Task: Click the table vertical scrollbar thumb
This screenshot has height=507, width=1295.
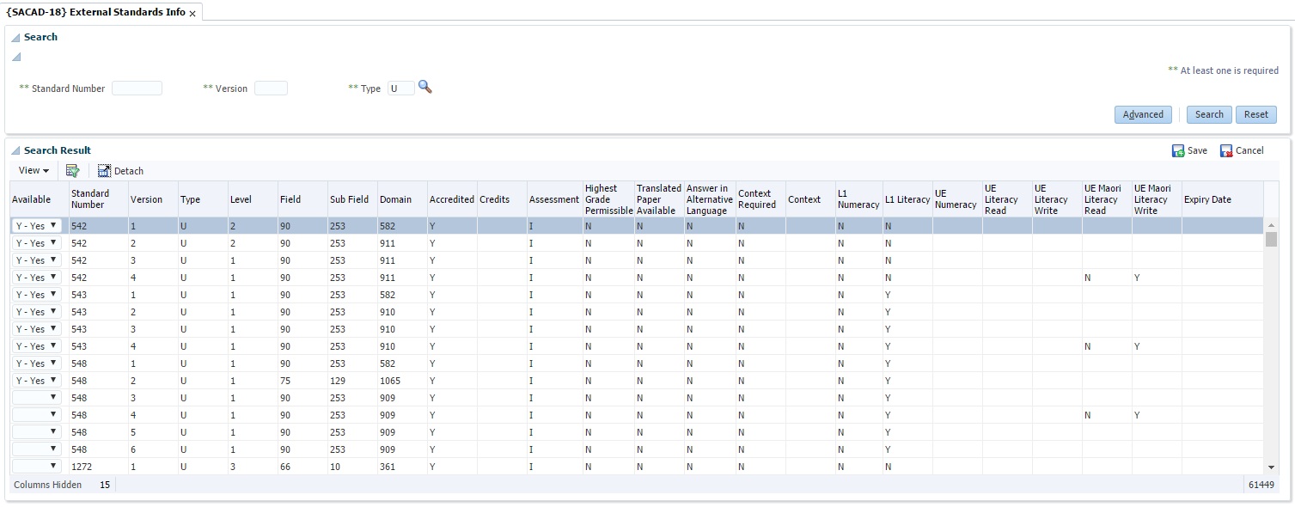Action: click(1271, 239)
